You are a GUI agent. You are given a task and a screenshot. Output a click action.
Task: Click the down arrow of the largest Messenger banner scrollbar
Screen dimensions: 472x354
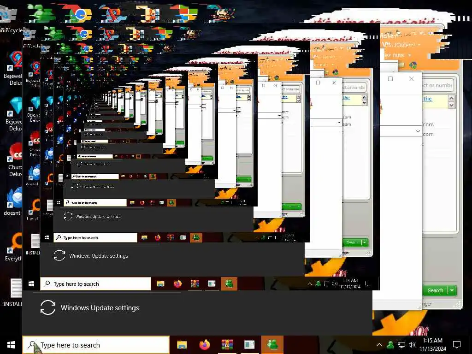pyautogui.click(x=451, y=105)
